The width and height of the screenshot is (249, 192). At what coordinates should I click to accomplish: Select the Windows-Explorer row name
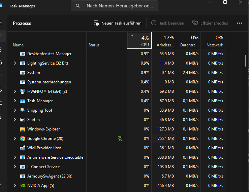[43, 129]
